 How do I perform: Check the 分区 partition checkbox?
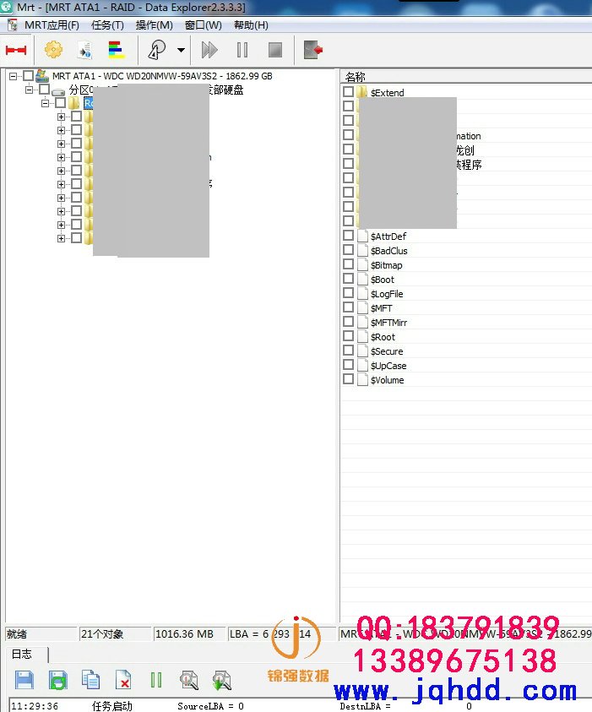(44, 89)
